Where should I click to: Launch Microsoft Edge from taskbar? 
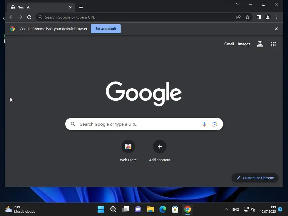tap(163, 209)
